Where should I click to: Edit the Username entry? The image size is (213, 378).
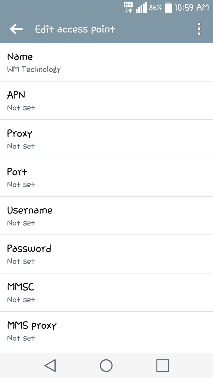point(106,216)
